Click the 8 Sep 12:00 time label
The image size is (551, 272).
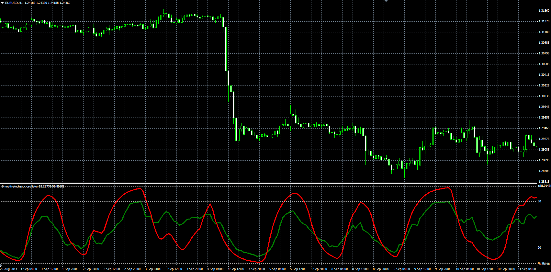pos(360,269)
